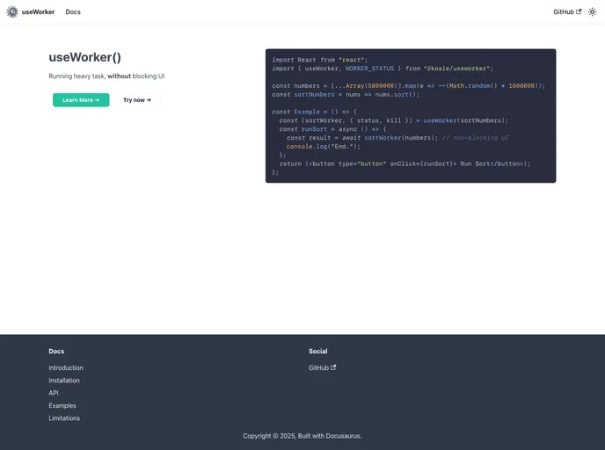The height and width of the screenshot is (450, 605).
Task: Toggle the light/dark mode sun icon
Action: 592,12
